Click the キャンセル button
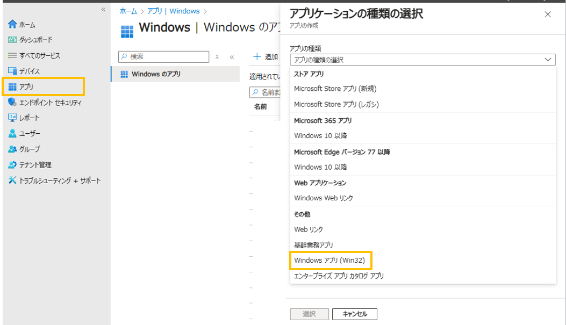566x325 pixels. [354, 314]
